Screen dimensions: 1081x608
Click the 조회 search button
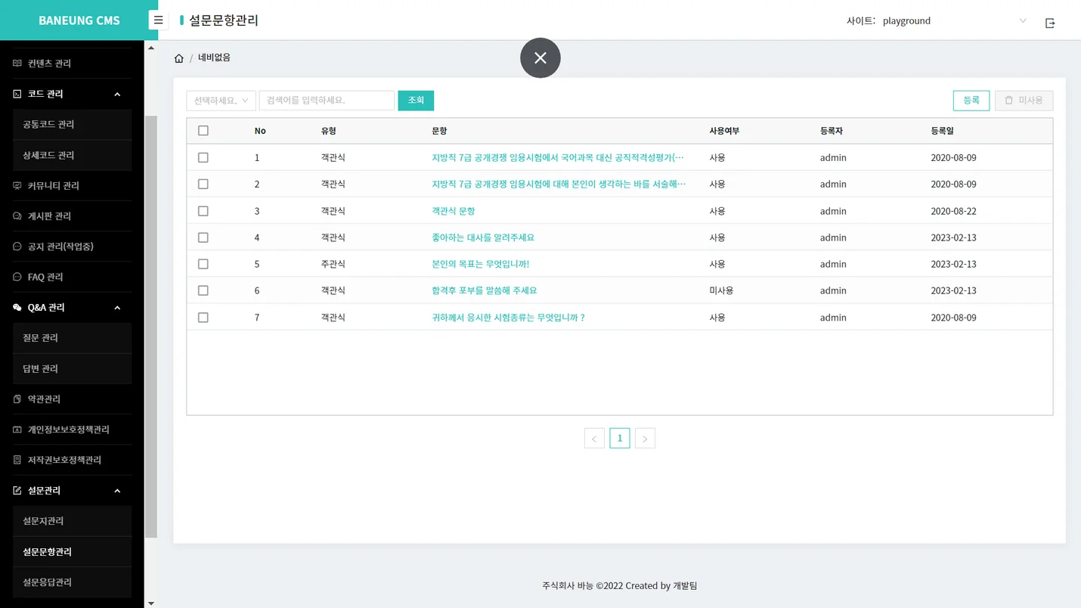point(416,101)
